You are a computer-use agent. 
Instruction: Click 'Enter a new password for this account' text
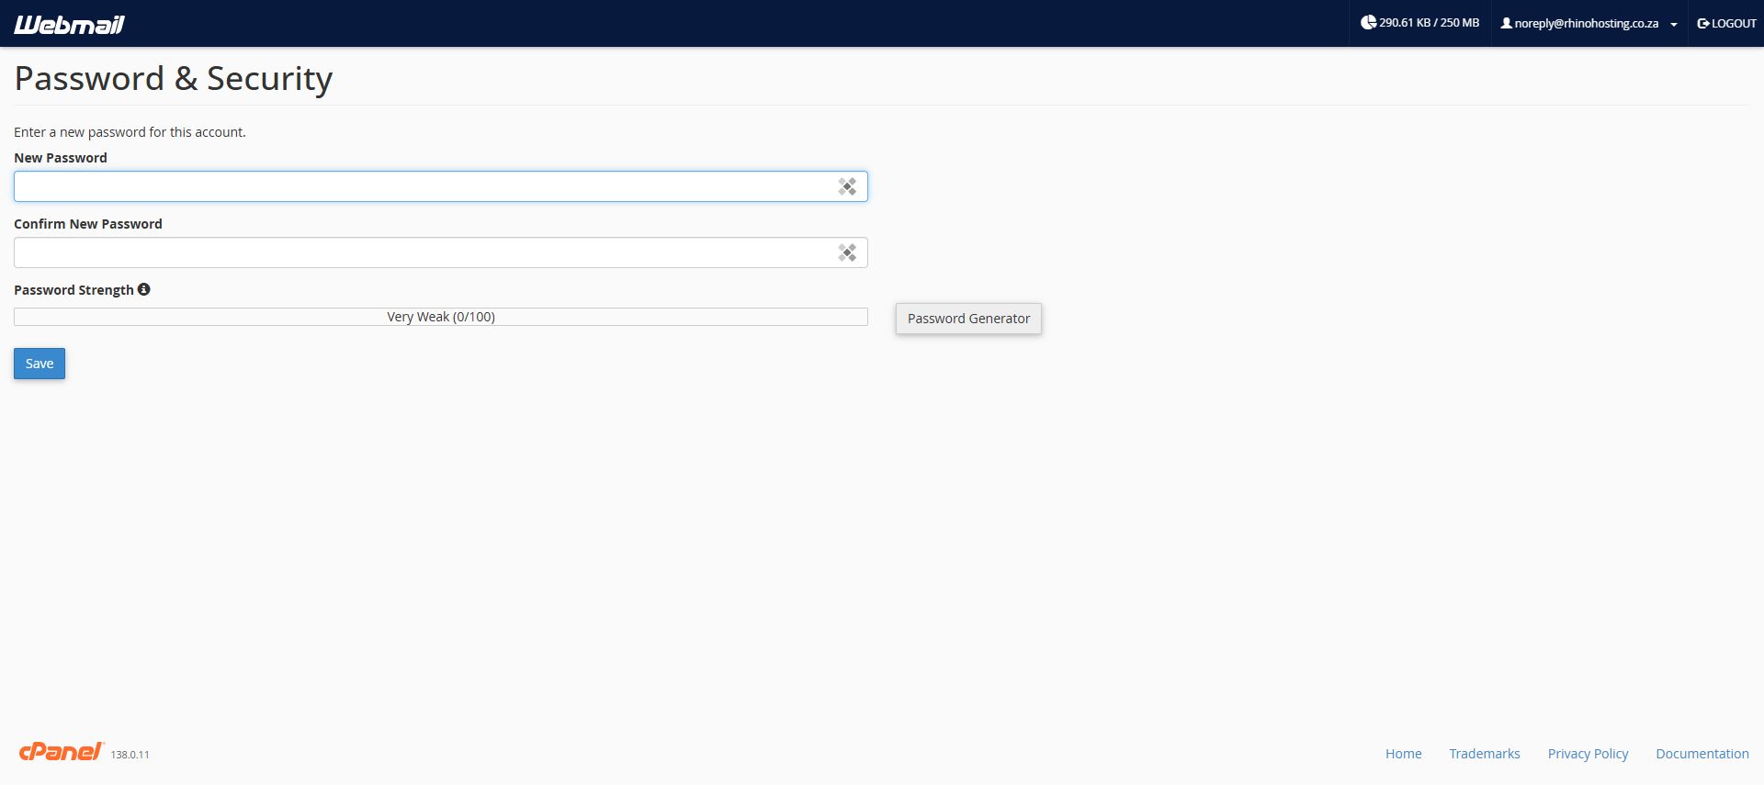[130, 132]
